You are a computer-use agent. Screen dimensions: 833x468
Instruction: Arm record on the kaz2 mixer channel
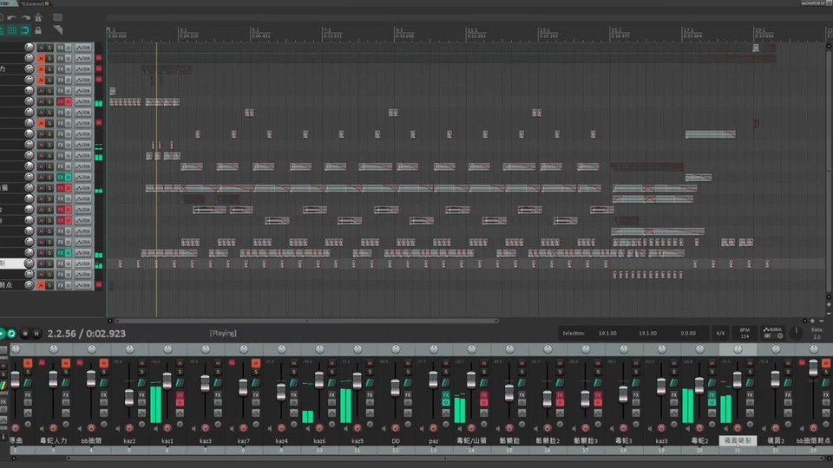click(x=129, y=427)
